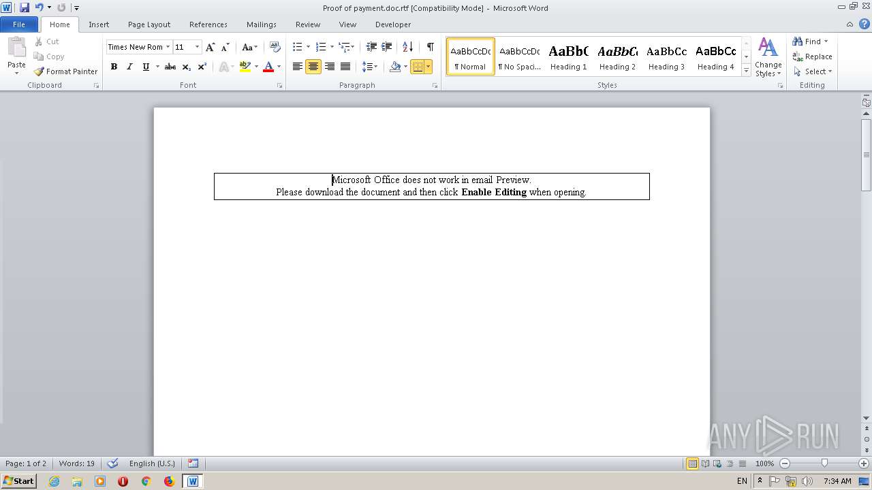Open Line and Paragraph Spacing menu
Image resolution: width=872 pixels, height=490 pixels.
(370, 67)
